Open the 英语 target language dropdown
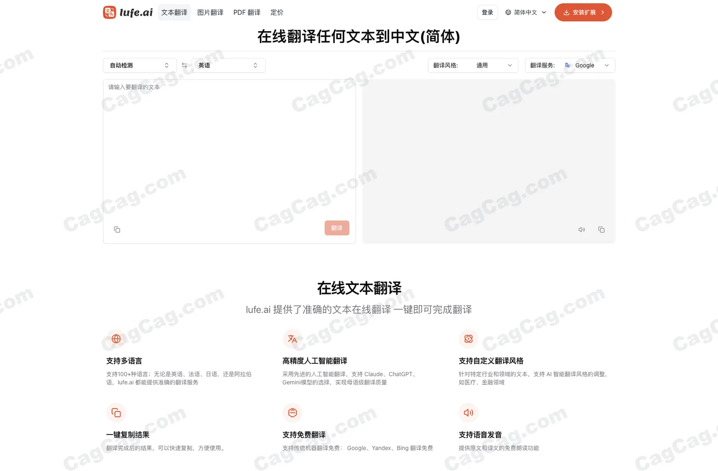The image size is (718, 471). point(228,66)
